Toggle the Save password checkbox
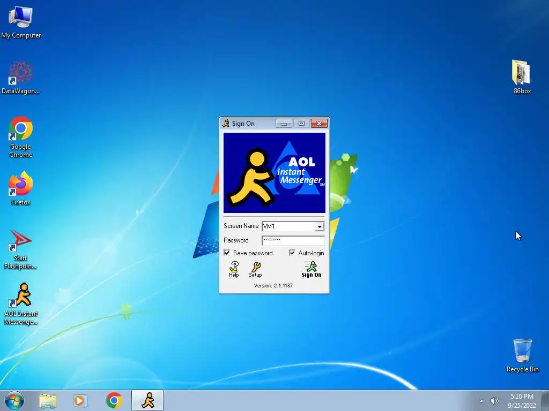This screenshot has height=411, width=549. click(x=227, y=253)
